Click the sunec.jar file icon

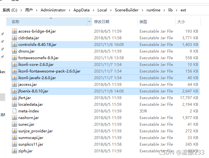pyautogui.click(x=15, y=124)
